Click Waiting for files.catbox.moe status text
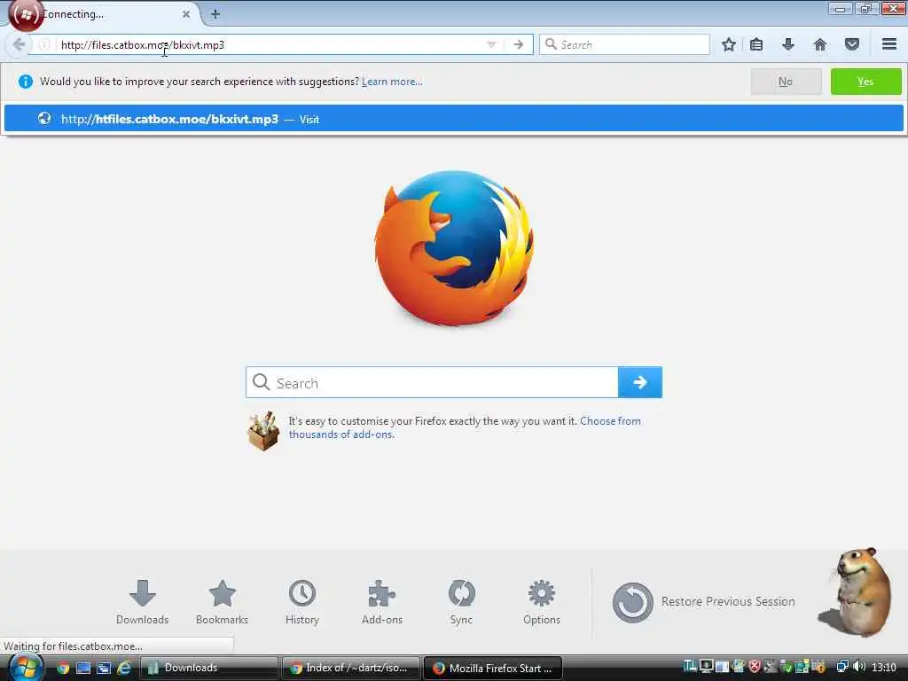 [x=73, y=646]
